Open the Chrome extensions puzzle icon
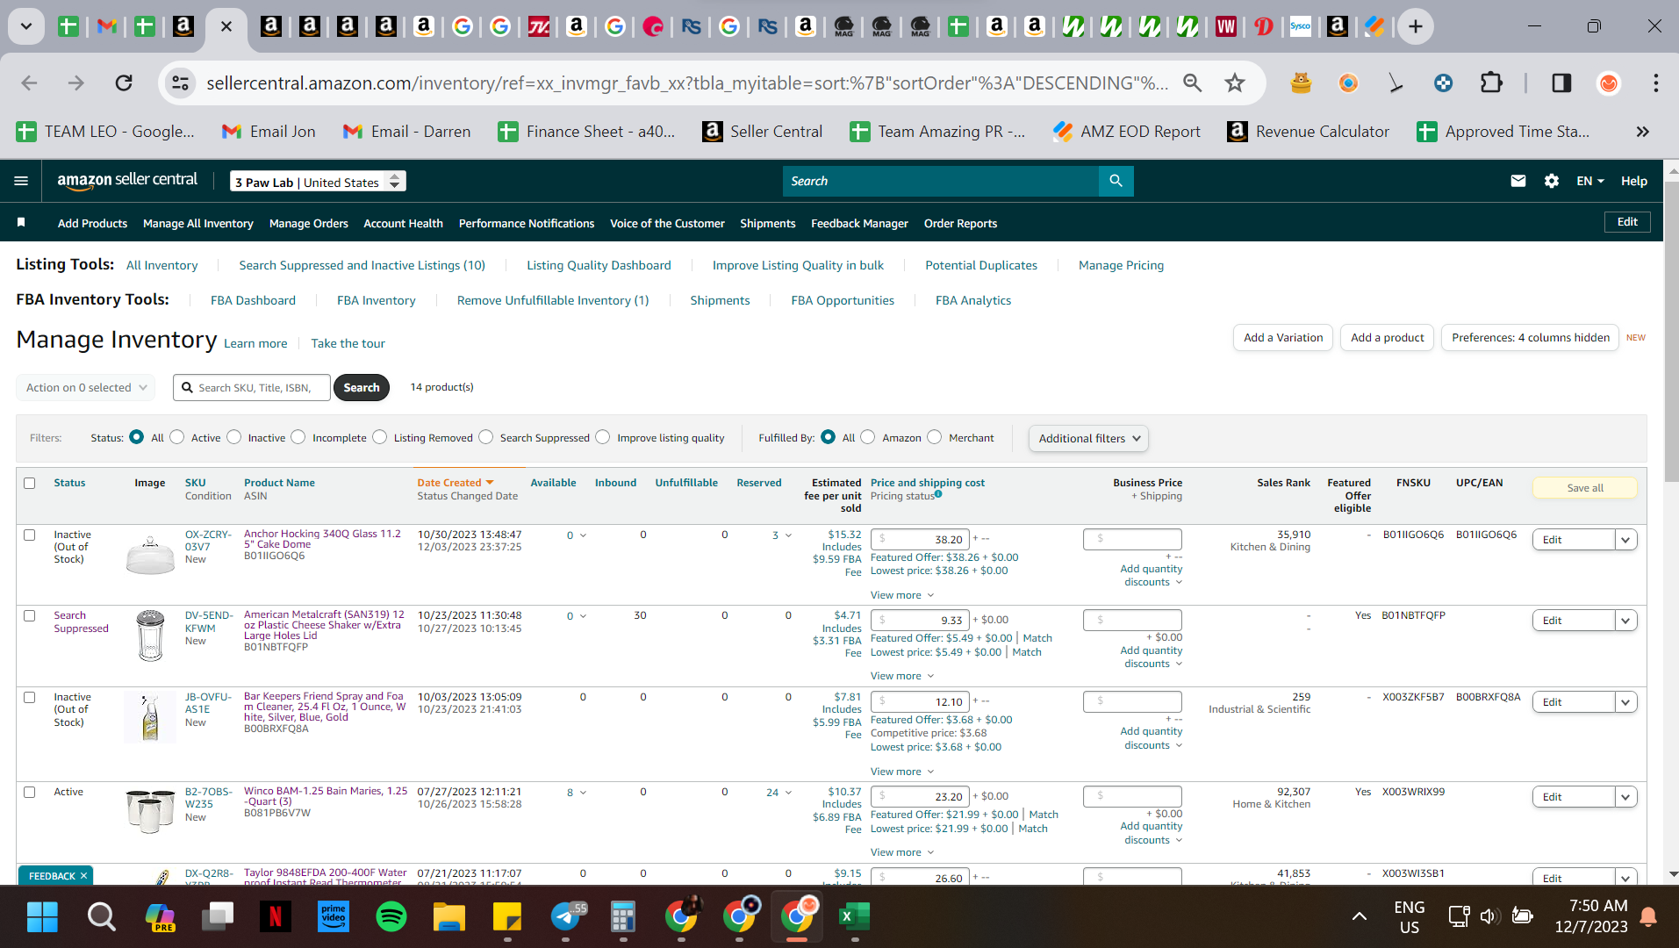This screenshot has width=1679, height=948. coord(1491,83)
